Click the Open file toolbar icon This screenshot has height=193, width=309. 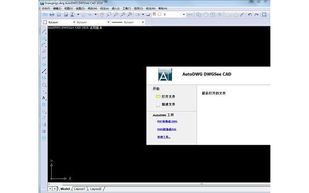(45, 14)
